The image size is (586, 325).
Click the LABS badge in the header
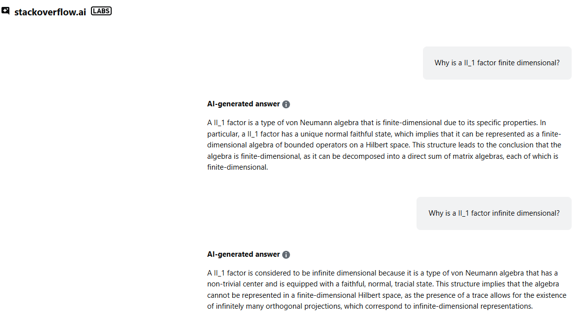101,11
